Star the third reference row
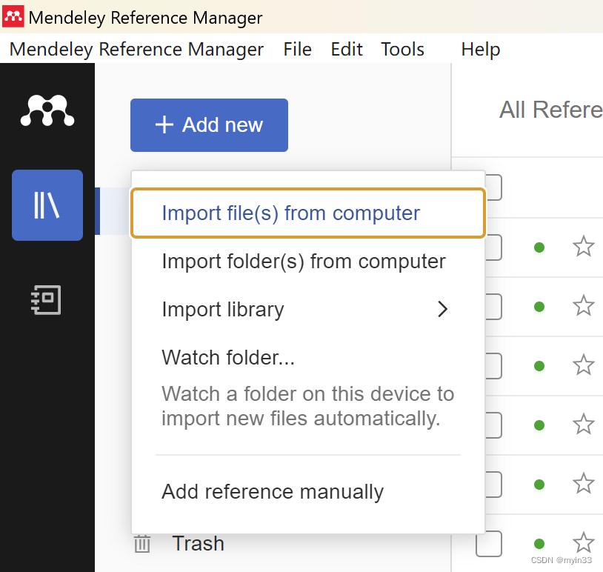The height and width of the screenshot is (572, 603). click(x=584, y=365)
